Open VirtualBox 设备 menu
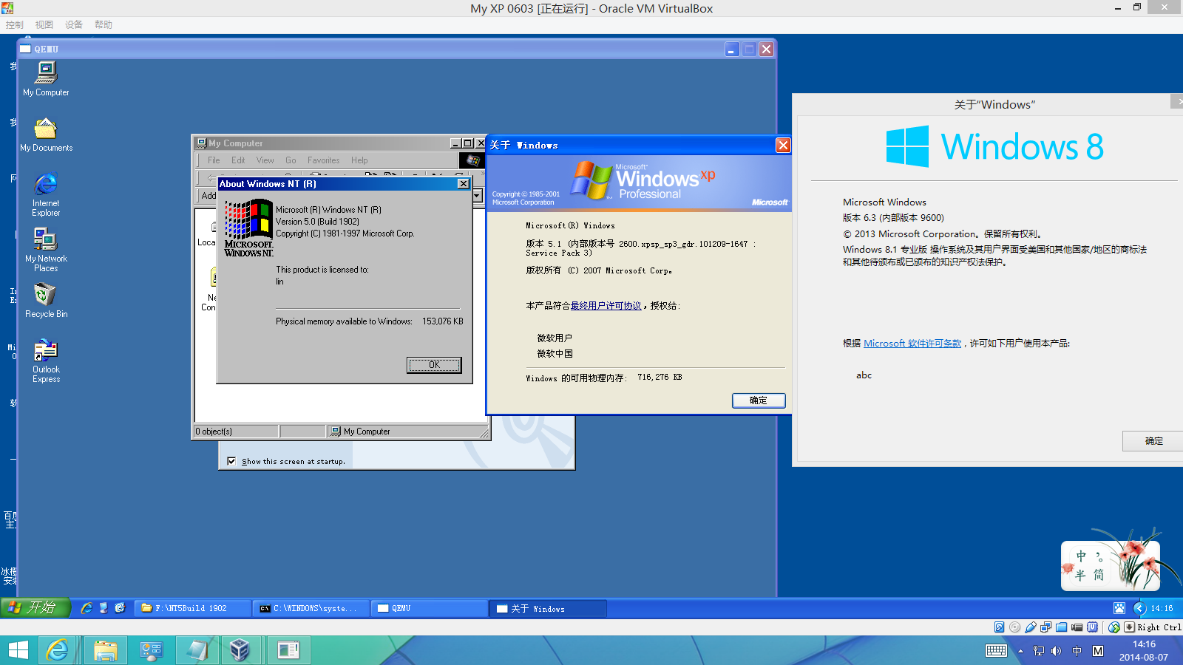1183x665 pixels. coord(74,24)
